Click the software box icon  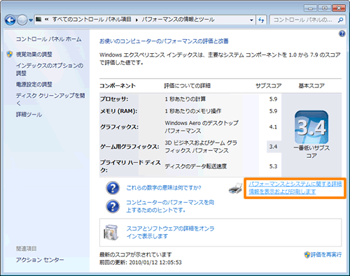coord(111,232)
